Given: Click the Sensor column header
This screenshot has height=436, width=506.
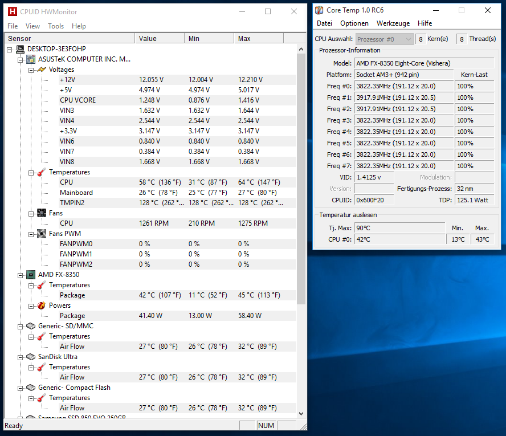Looking at the screenshot, I should (70, 38).
